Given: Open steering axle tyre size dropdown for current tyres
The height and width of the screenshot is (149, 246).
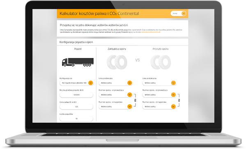Looking at the screenshot, I should [x=115, y=95].
